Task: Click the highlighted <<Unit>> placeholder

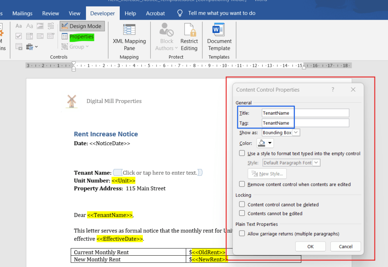Action: (123, 181)
